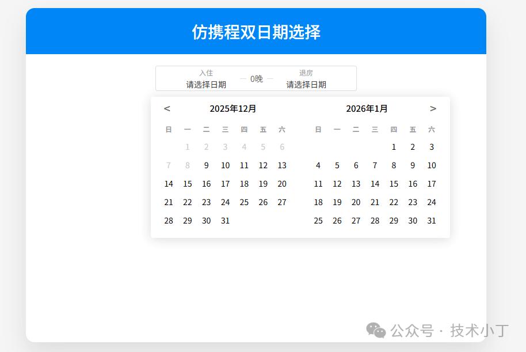Advance to next month using right arrow
Viewport: 526px width, 352px height.
[433, 108]
